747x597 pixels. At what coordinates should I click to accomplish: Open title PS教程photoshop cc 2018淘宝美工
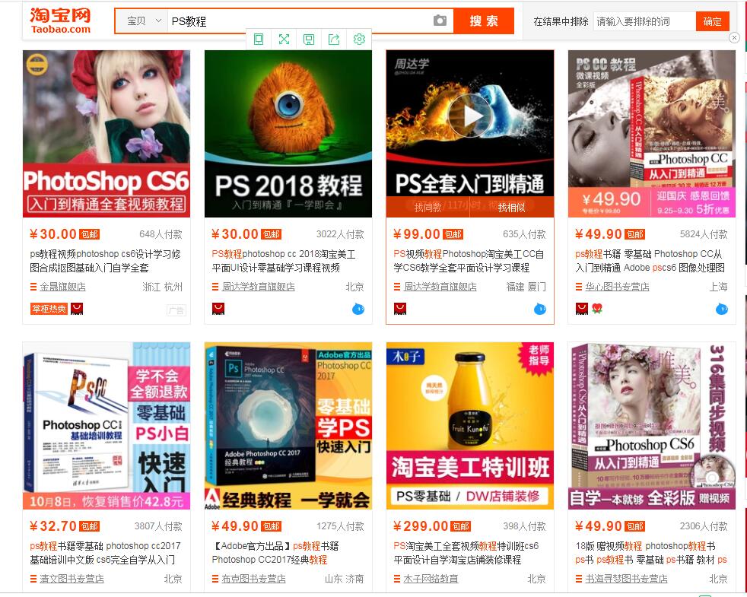pos(284,254)
